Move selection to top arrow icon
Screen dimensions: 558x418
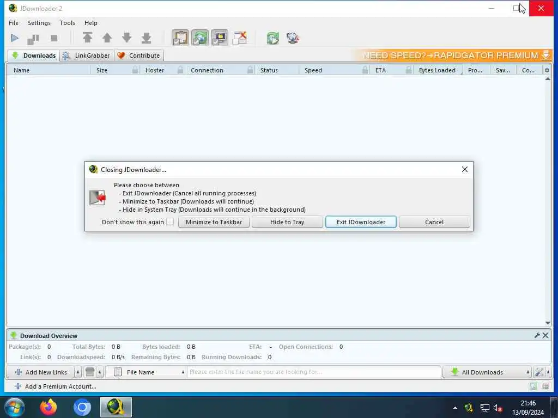point(88,38)
